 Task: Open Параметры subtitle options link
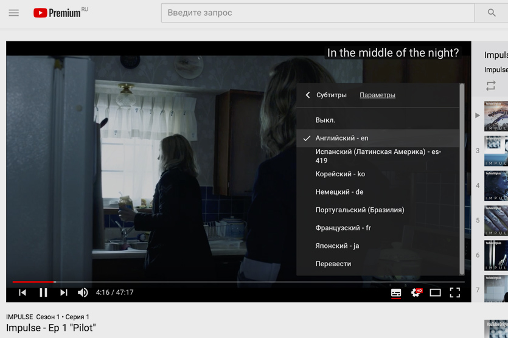coord(377,95)
